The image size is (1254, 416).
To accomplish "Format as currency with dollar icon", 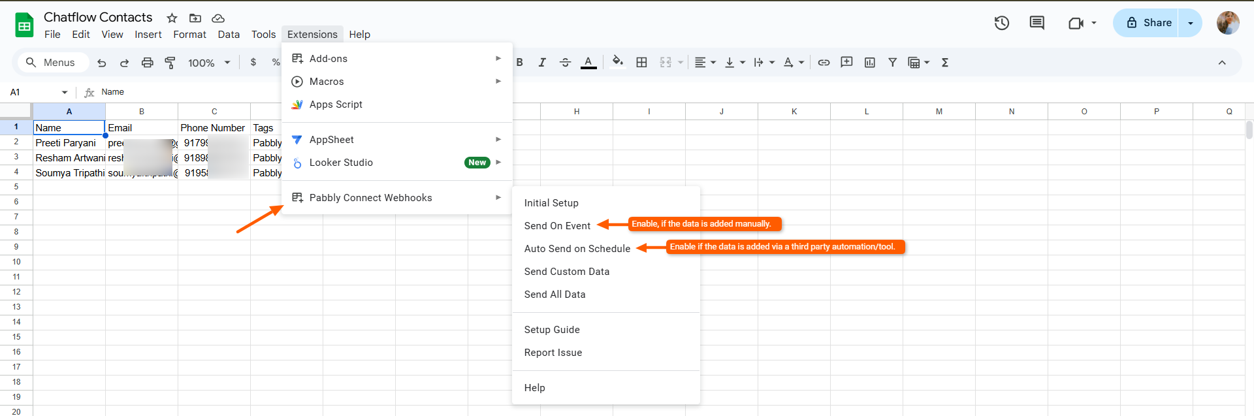I will [x=253, y=63].
